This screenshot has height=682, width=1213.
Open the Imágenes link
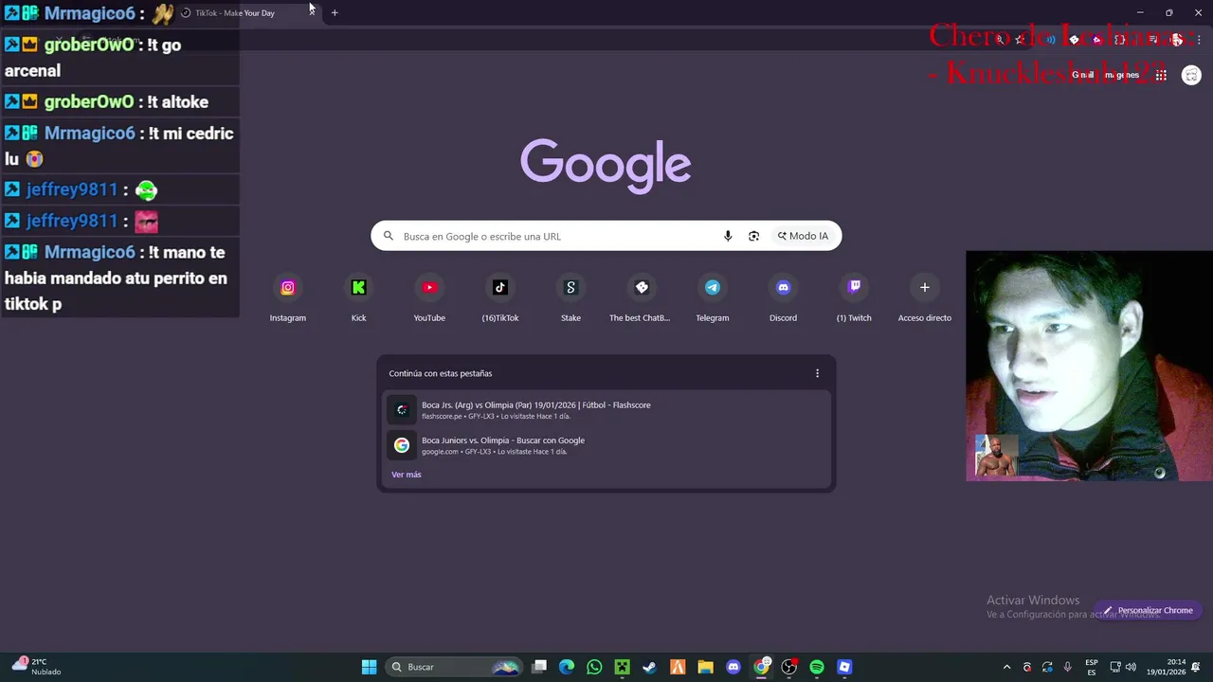pos(1122,76)
